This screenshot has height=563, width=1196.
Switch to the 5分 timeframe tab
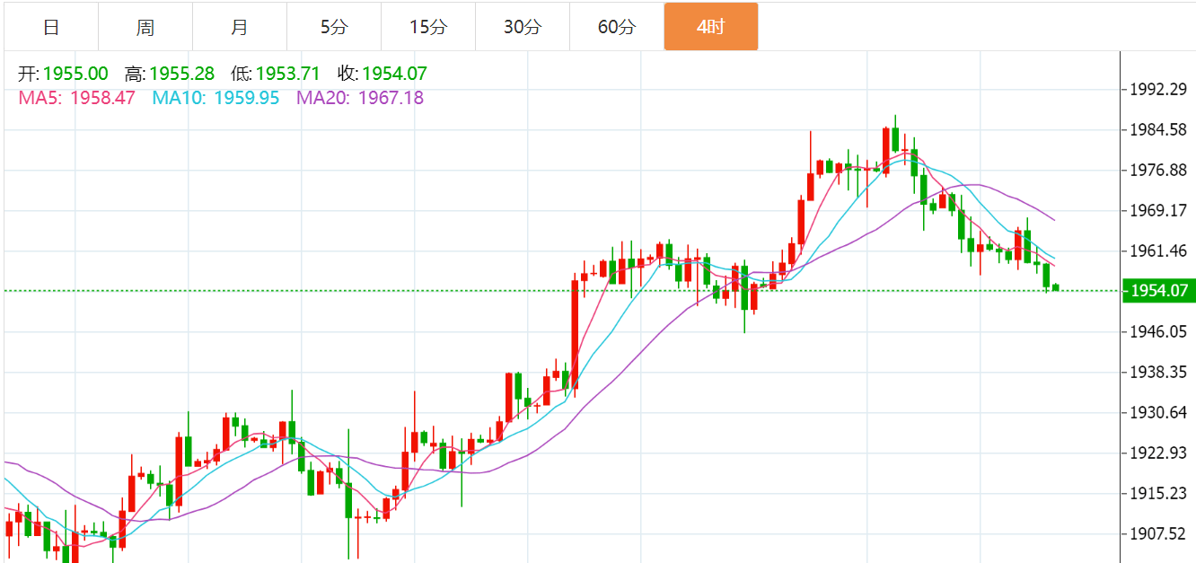[334, 27]
